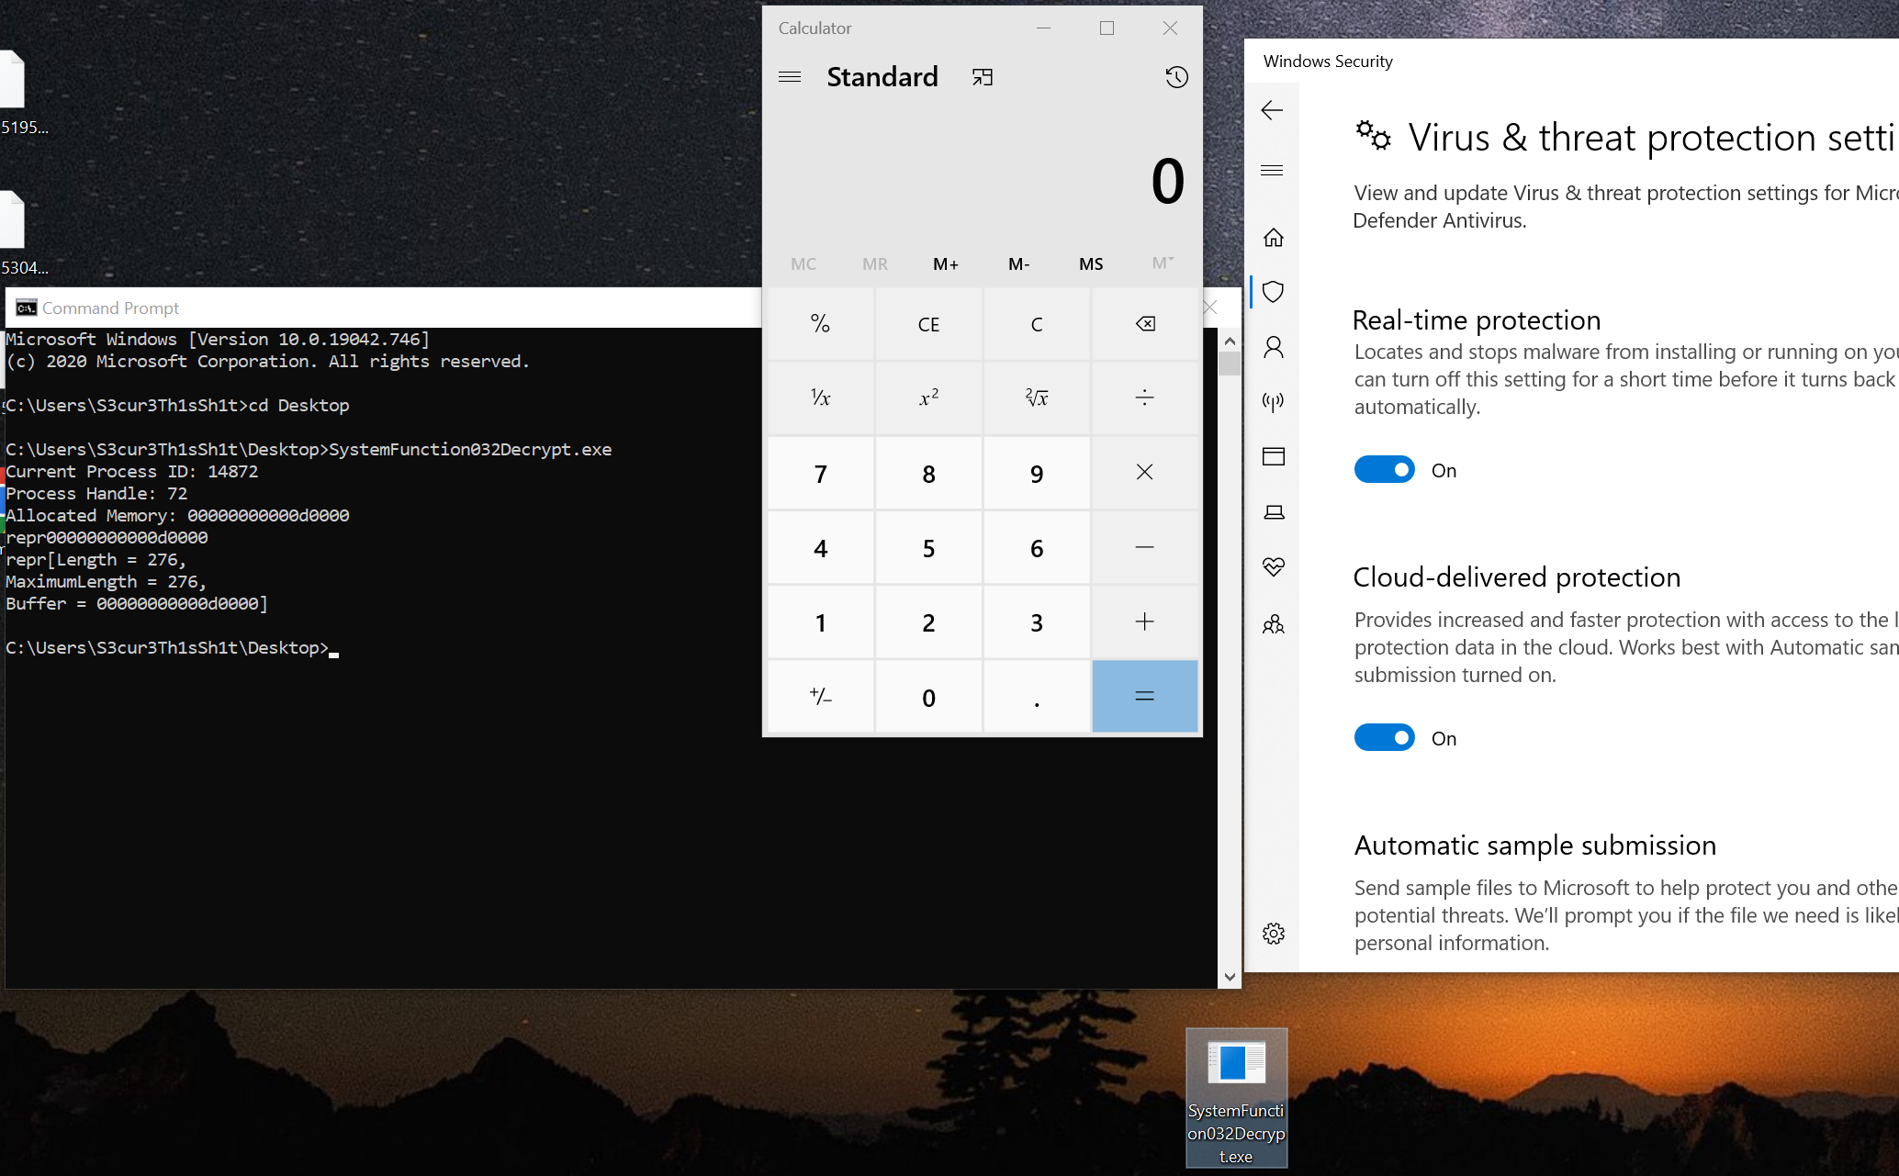Click the memory subtract M- button

(x=1018, y=263)
